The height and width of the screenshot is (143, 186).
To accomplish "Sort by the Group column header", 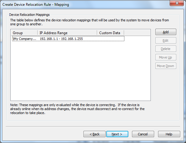I will (x=24, y=33).
